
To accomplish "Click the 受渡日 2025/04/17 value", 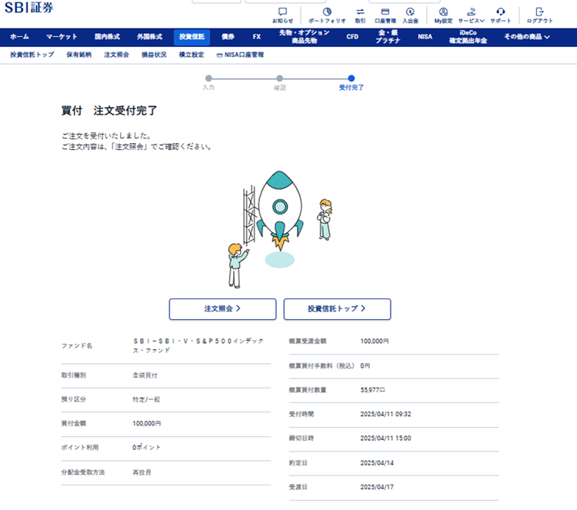I will click(x=377, y=487).
